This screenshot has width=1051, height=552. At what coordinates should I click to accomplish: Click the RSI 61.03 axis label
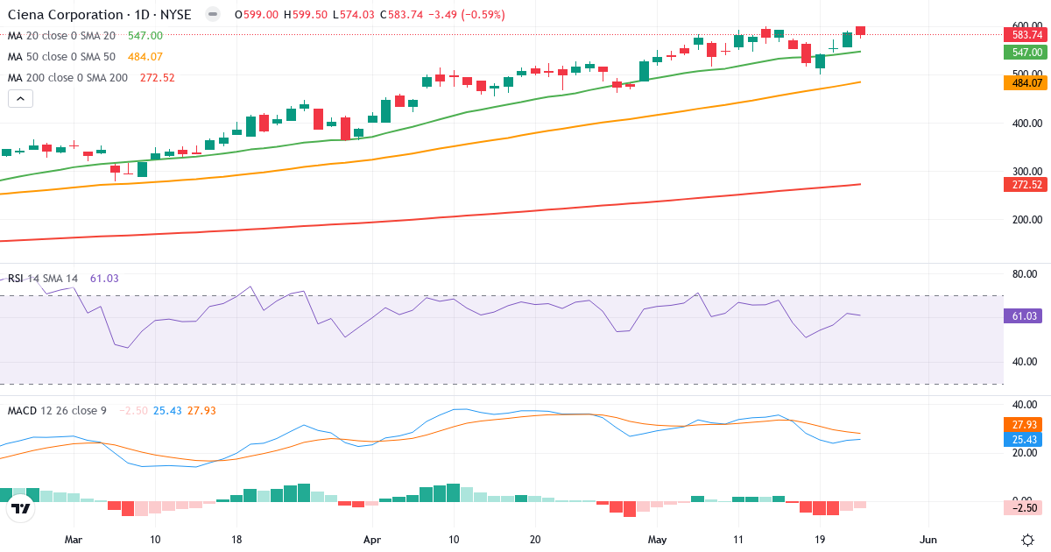[1023, 316]
